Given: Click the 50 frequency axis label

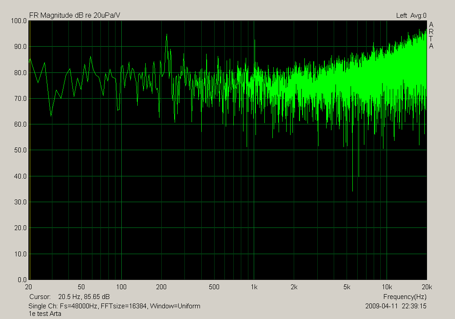Looking at the screenshot, I should tap(81, 287).
